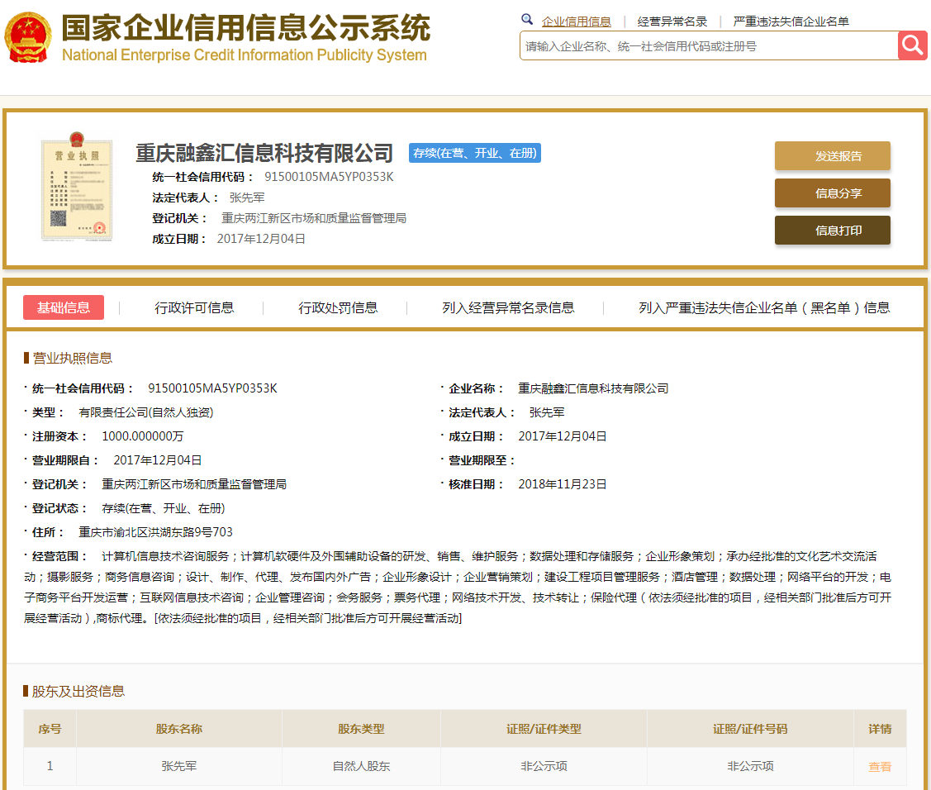Open the 行政处罚信息 tab
The image size is (931, 790).
click(x=338, y=307)
